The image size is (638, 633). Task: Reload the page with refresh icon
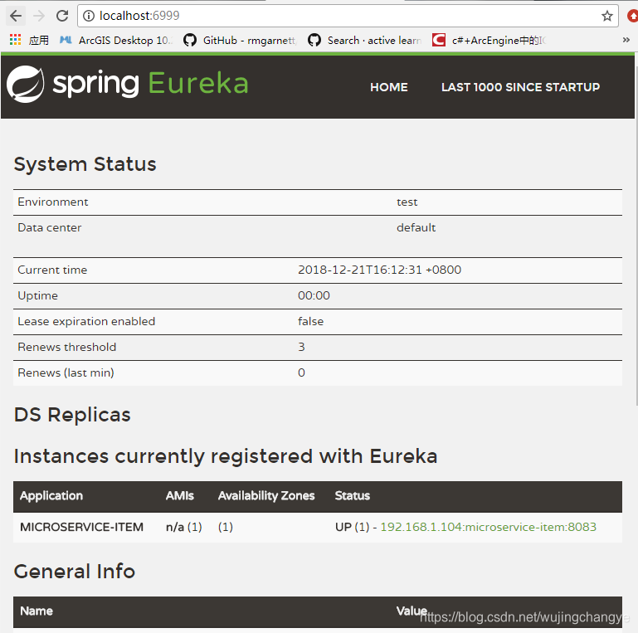click(x=62, y=16)
